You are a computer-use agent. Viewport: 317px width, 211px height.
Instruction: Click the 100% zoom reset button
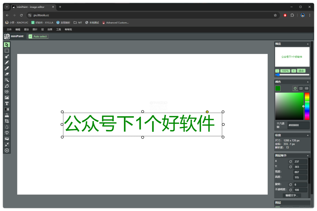pyautogui.click(x=285, y=71)
